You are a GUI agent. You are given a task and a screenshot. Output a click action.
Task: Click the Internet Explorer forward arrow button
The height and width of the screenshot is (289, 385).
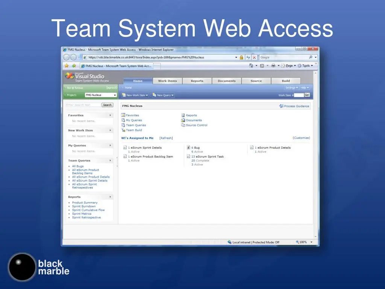click(x=73, y=57)
